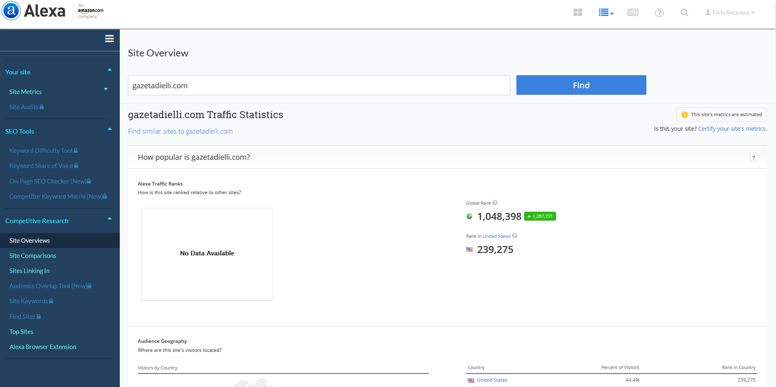Click the estimated metrics warning badge
The image size is (776, 387).
(722, 115)
